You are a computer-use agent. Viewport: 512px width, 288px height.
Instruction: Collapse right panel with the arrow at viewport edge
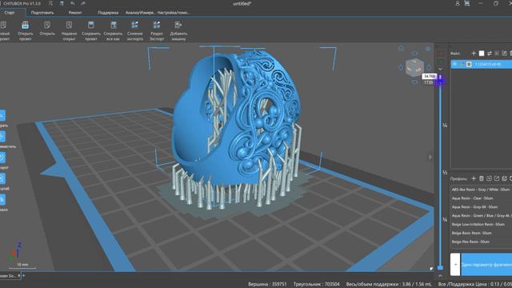click(430, 157)
